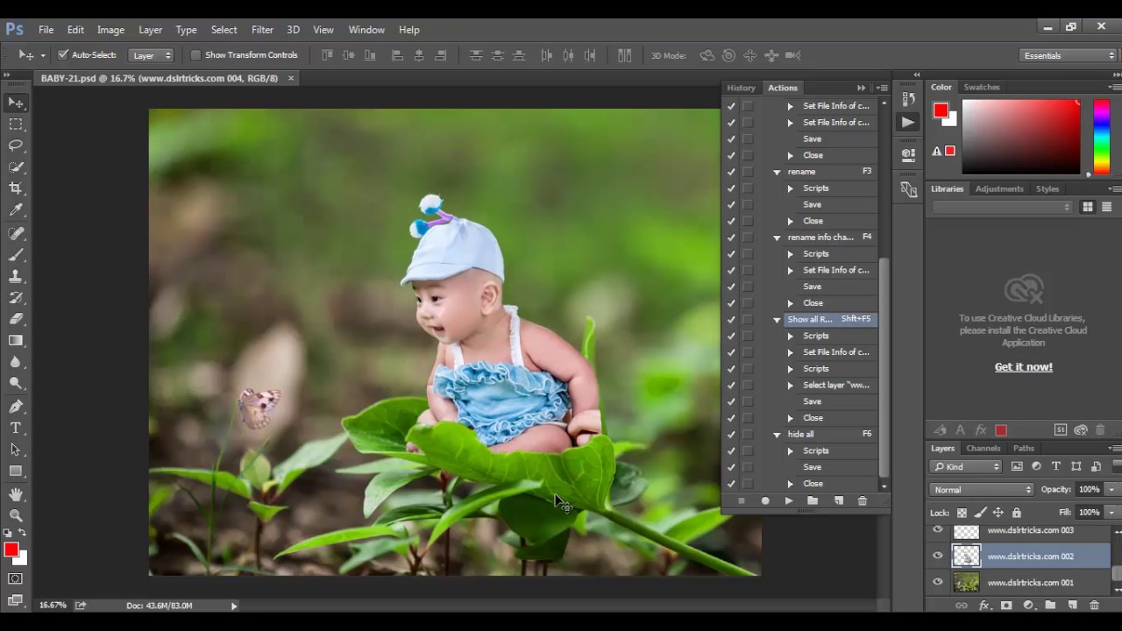Image resolution: width=1122 pixels, height=631 pixels.
Task: Hide layer www.dslrtricks.com 002
Action: [938, 556]
